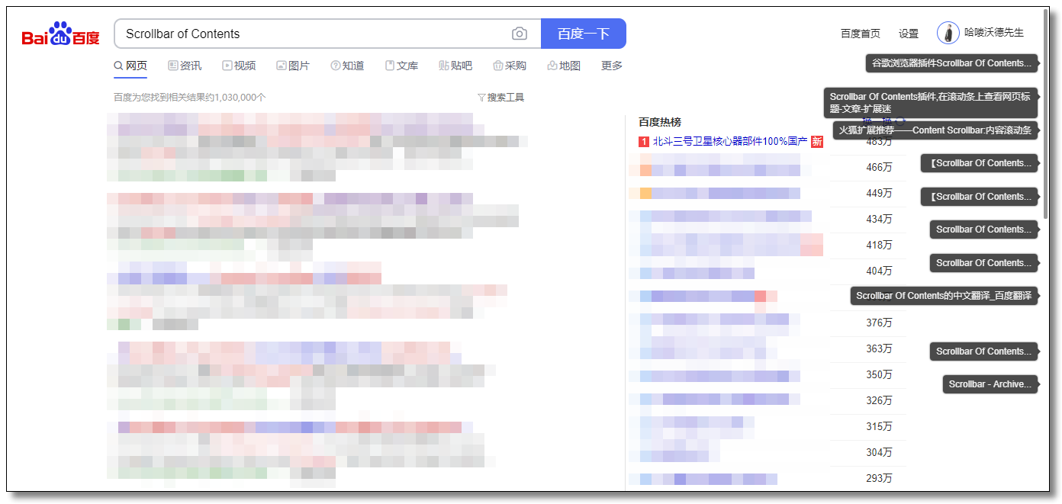
Task: Click the 百度热榜 heading
Action: [660, 122]
